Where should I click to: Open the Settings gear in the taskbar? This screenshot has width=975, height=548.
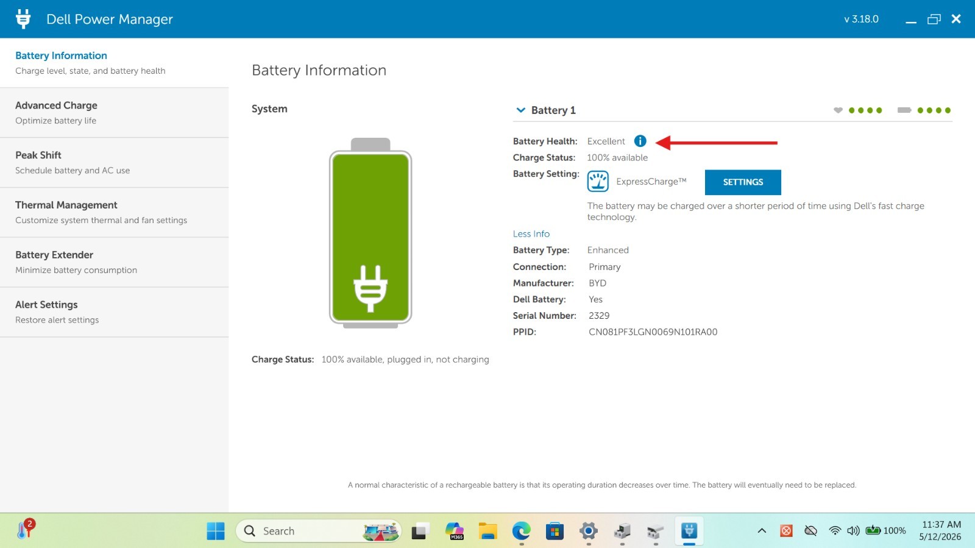(x=588, y=531)
